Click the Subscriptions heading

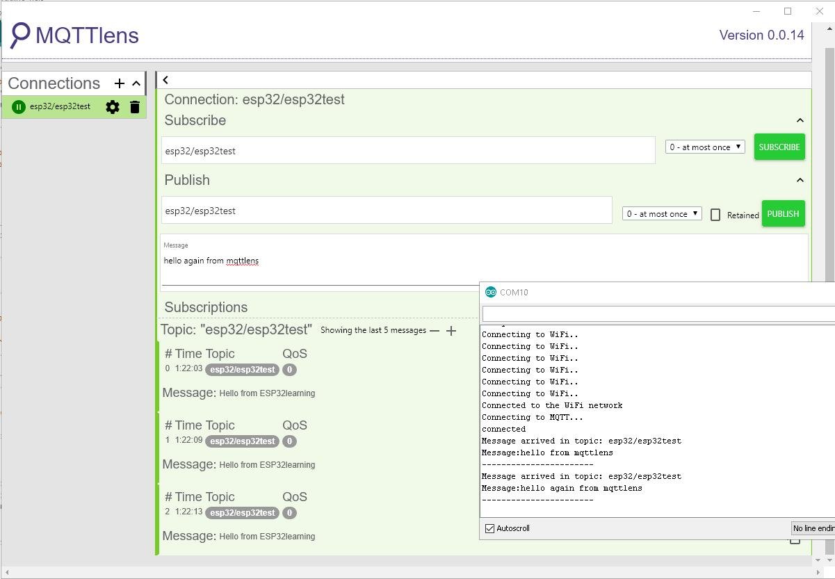point(206,307)
